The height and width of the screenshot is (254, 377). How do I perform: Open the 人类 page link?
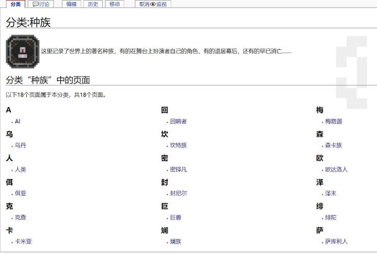(20, 170)
